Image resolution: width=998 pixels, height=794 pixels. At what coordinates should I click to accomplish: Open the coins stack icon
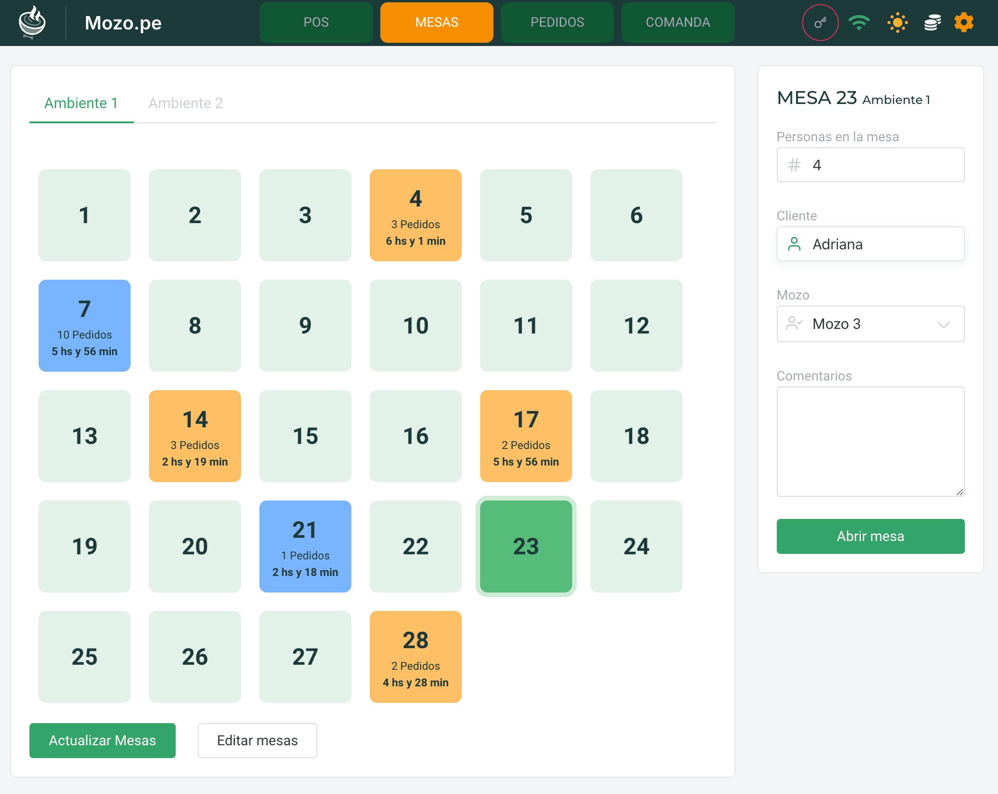point(932,22)
